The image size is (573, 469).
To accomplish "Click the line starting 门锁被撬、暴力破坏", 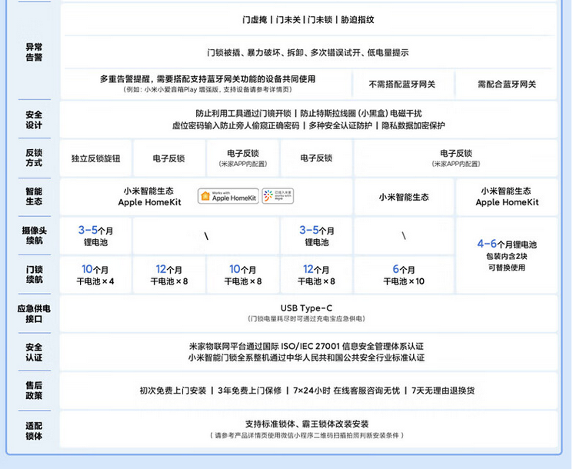I will coord(308,53).
